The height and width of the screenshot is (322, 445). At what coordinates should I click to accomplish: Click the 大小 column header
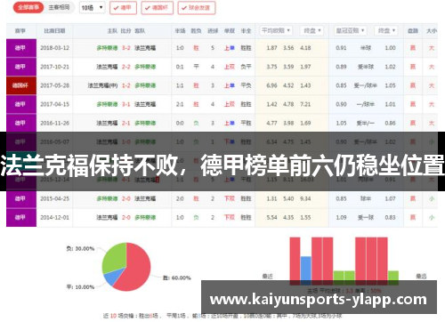click(432, 31)
